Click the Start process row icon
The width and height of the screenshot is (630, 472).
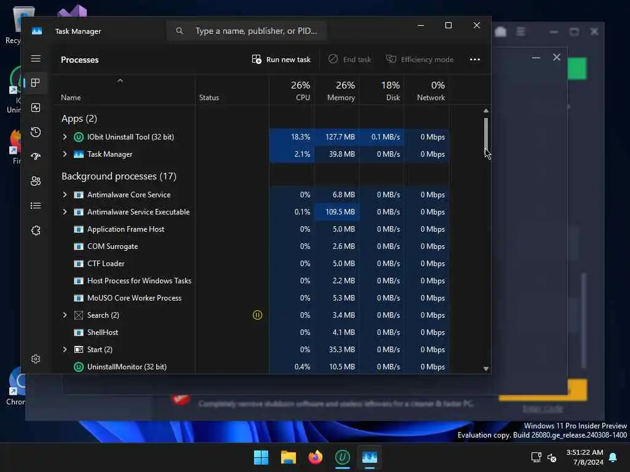[79, 350]
